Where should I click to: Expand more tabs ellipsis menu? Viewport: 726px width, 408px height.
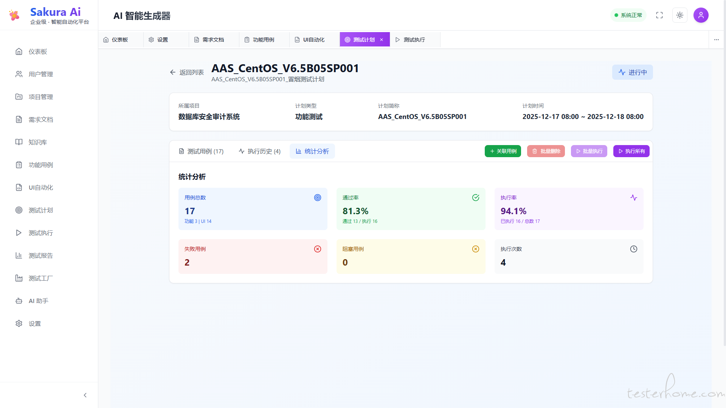(x=717, y=40)
